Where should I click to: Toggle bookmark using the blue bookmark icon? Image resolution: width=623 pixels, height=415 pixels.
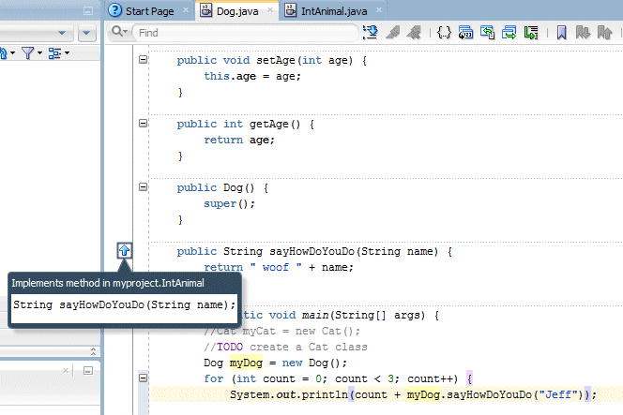pyautogui.click(x=561, y=33)
